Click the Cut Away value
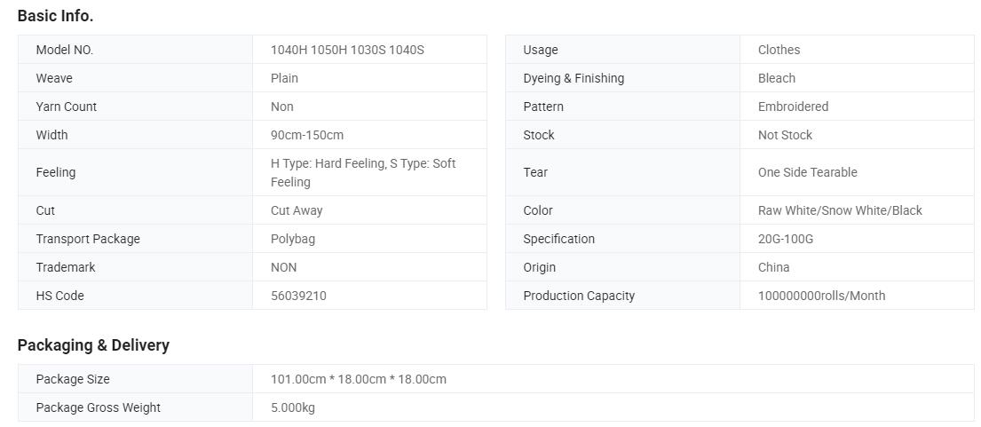 (x=297, y=210)
